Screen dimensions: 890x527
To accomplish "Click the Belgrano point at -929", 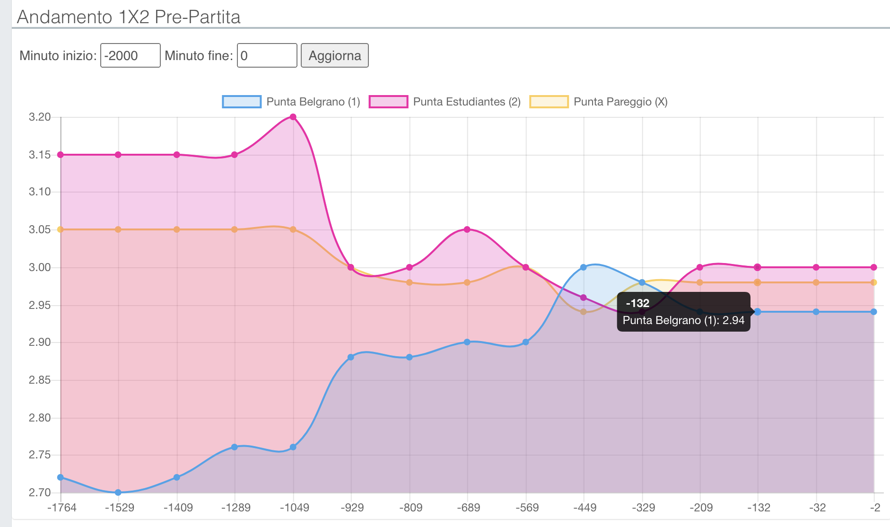I will coord(351,357).
